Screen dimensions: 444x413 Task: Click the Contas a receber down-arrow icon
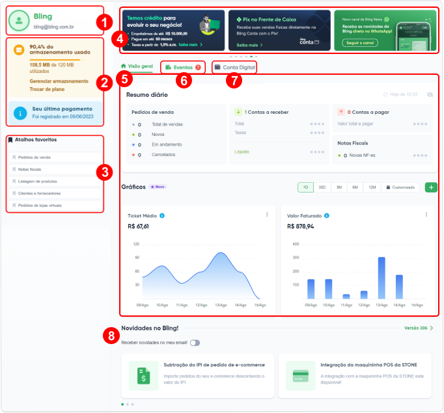[x=238, y=112]
